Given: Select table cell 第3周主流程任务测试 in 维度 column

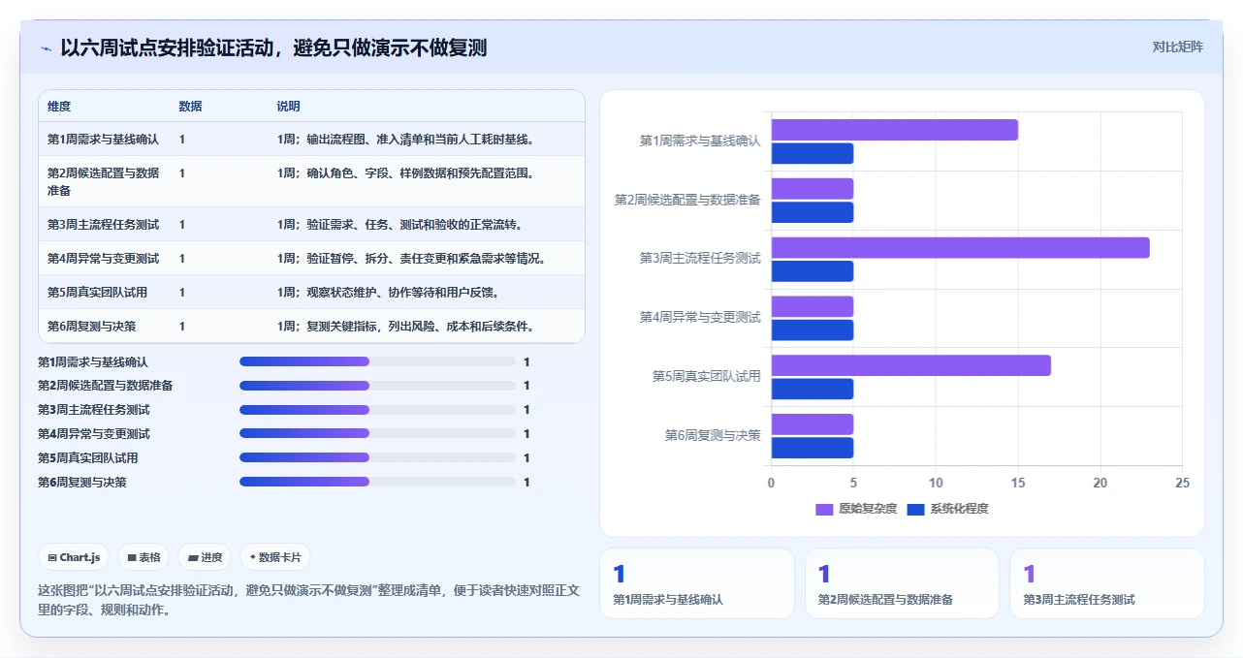Looking at the screenshot, I should click(x=103, y=225).
